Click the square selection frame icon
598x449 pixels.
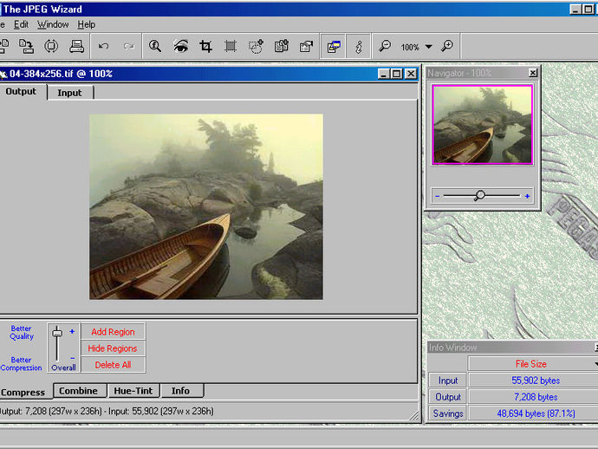[x=231, y=46]
